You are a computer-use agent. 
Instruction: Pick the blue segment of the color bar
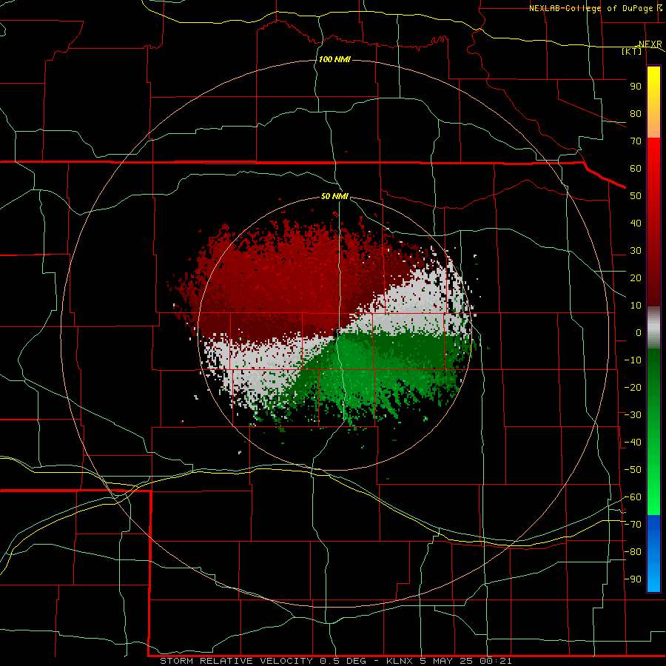coord(653,554)
